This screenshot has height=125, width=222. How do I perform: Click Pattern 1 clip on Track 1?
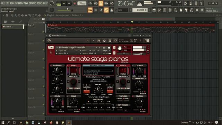[x=131, y=28]
